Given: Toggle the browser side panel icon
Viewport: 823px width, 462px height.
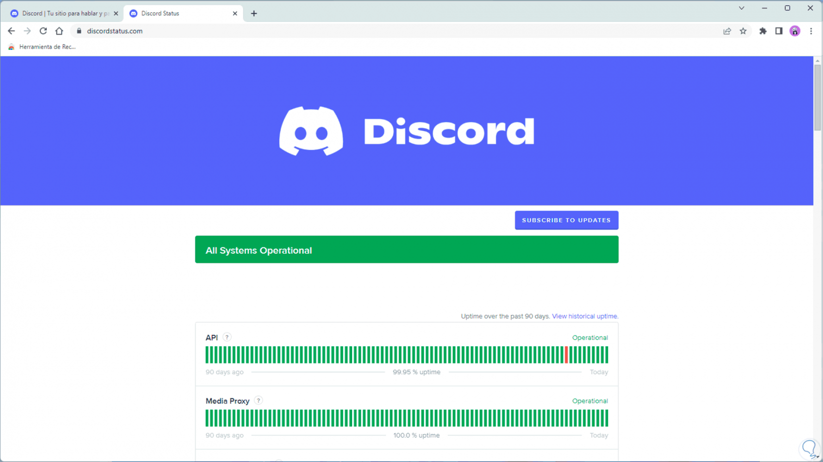Looking at the screenshot, I should [x=779, y=31].
